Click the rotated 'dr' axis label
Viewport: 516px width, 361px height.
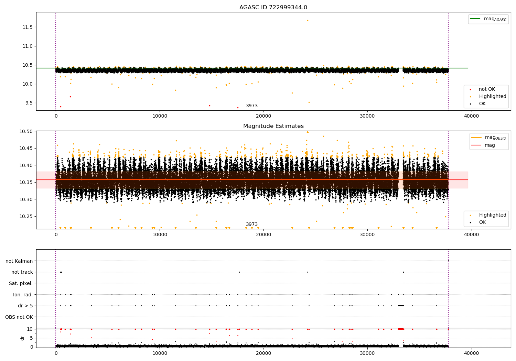tap(22, 338)
